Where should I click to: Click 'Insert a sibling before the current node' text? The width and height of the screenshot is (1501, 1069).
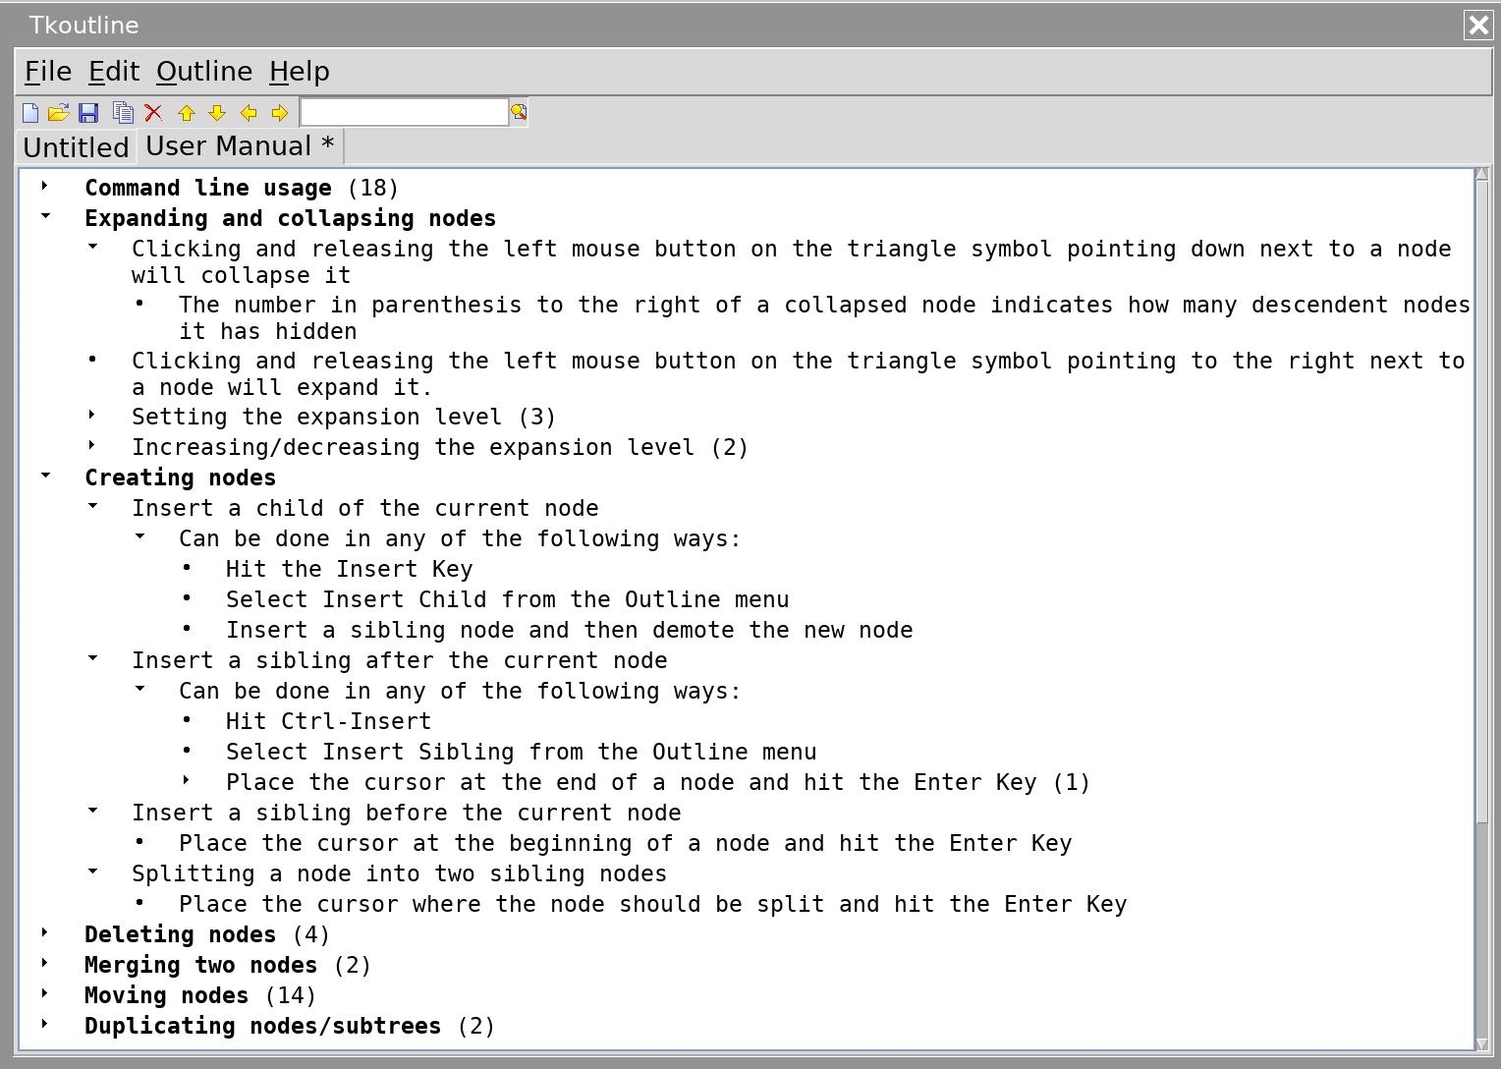click(407, 813)
